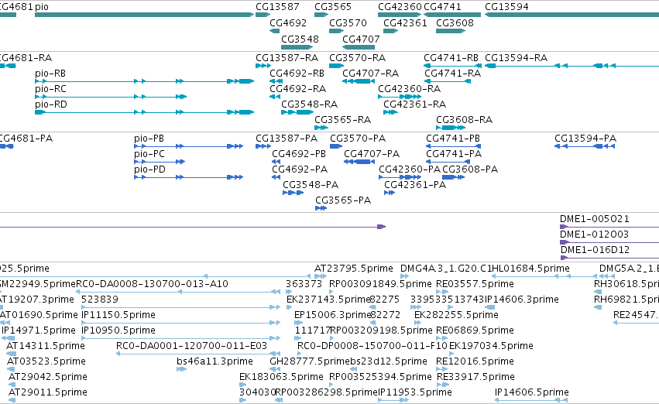The height and width of the screenshot is (404, 659).
Task: Click the CG4741-RA transcript
Action: tap(448, 81)
